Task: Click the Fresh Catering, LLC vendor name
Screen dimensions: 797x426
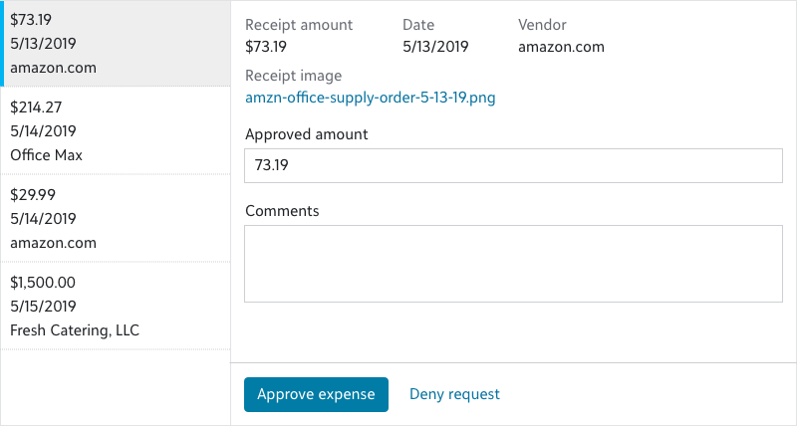Action: (75, 329)
